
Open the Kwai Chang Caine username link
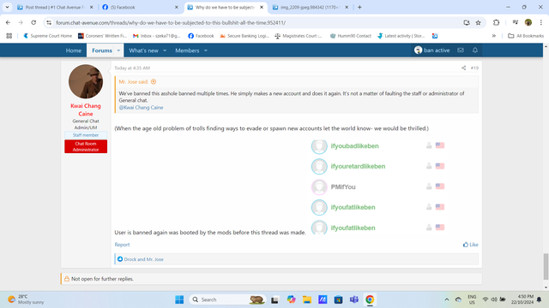click(x=86, y=110)
